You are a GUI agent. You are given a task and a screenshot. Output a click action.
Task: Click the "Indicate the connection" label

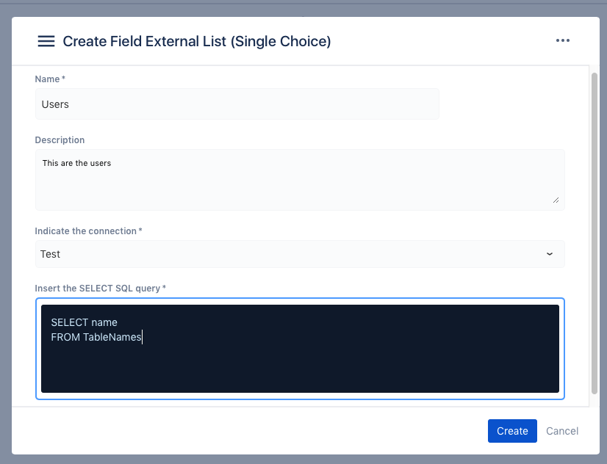coord(86,231)
